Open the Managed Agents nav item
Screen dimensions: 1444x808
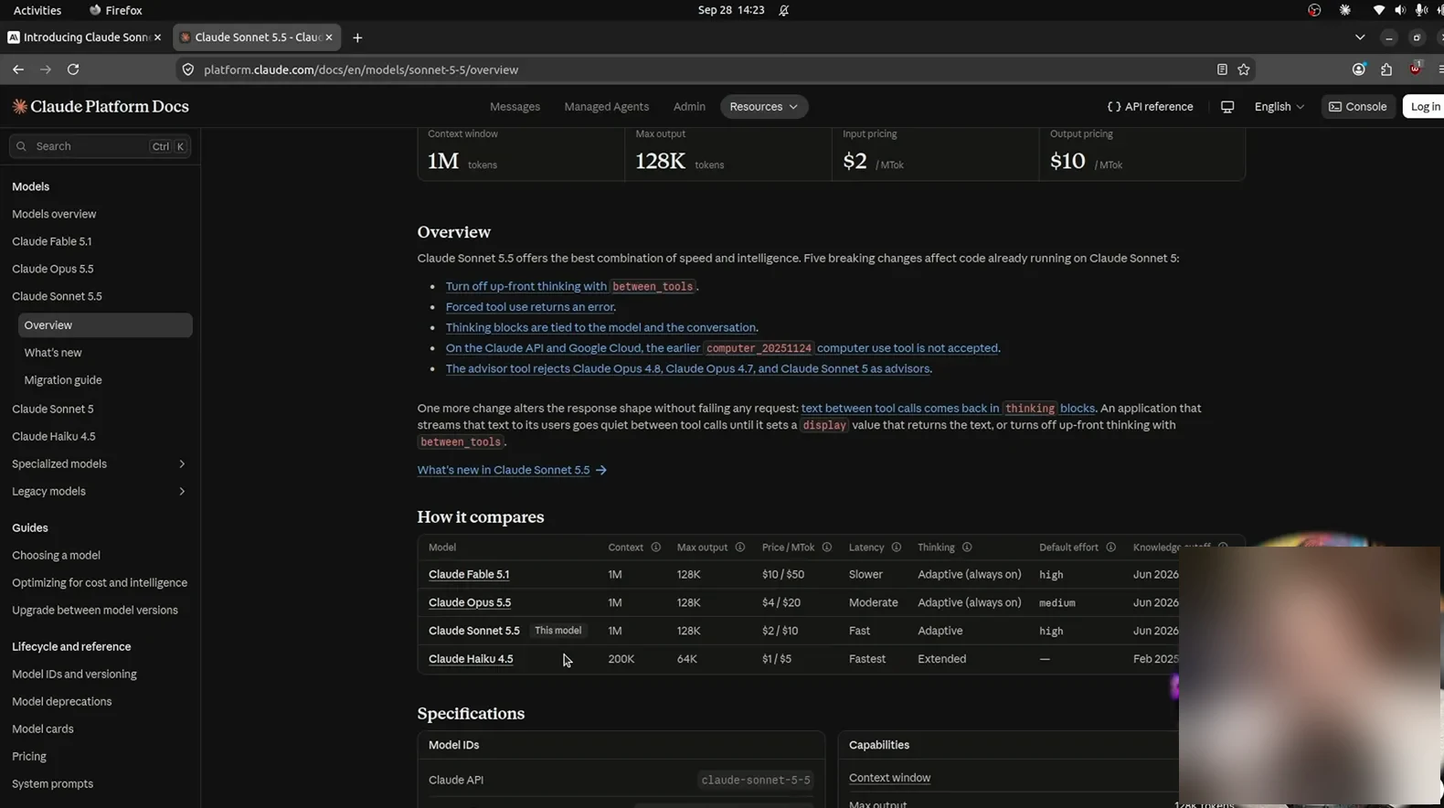pyautogui.click(x=606, y=107)
